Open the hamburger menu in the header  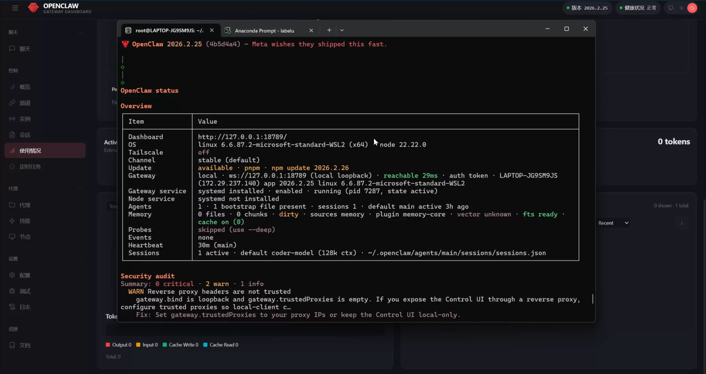(15, 8)
